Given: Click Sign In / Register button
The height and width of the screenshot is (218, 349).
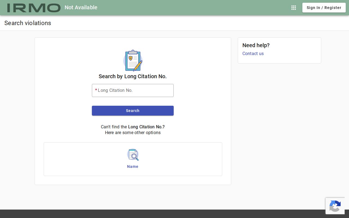Looking at the screenshot, I should (x=324, y=8).
